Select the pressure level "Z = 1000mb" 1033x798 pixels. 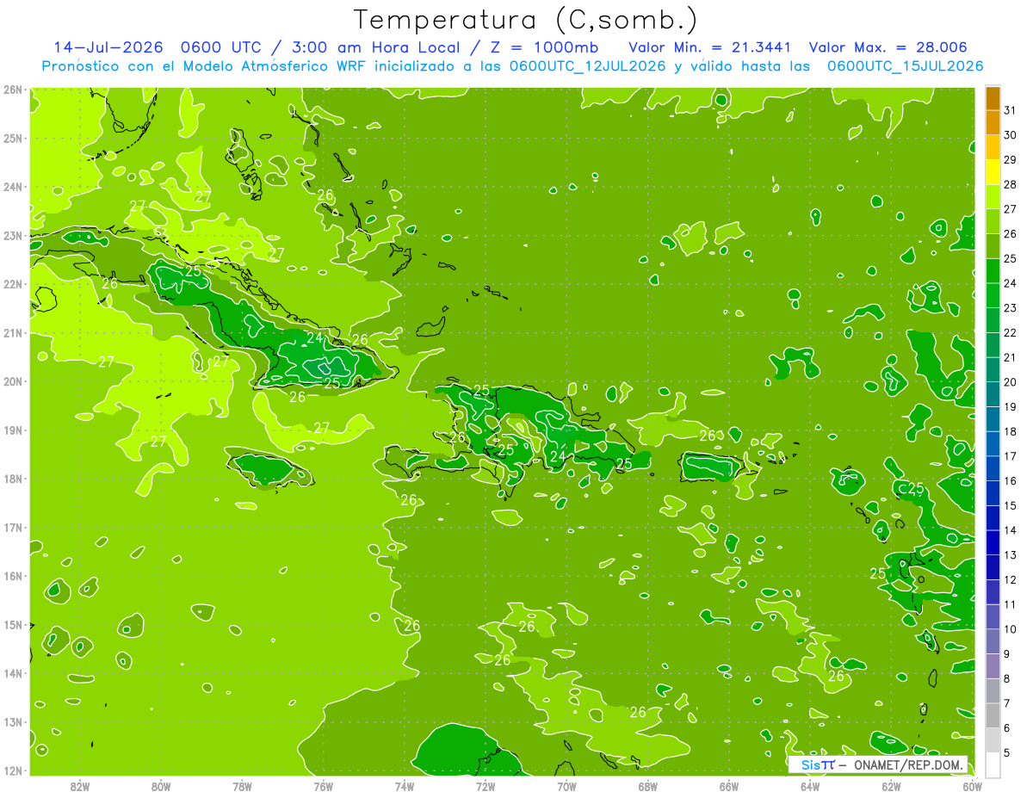click(x=544, y=47)
